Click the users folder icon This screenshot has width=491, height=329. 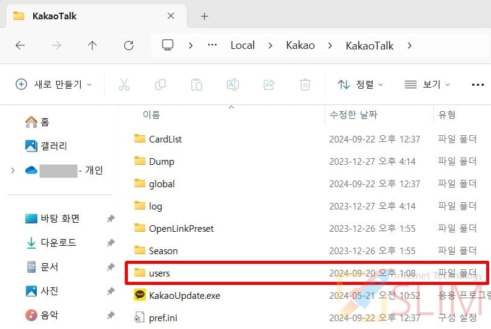coord(140,272)
